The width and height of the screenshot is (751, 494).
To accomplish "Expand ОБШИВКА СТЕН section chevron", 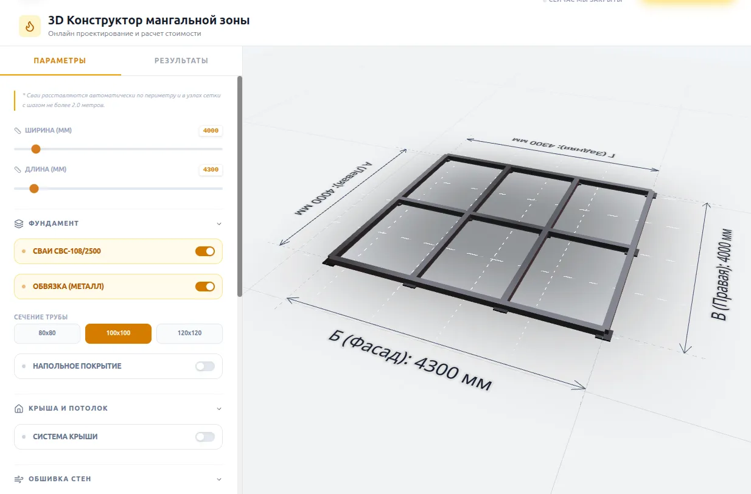I will (x=219, y=479).
